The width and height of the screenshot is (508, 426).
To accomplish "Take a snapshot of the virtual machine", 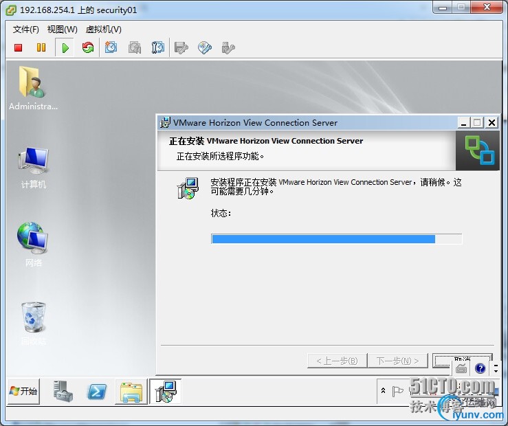I will tap(111, 47).
